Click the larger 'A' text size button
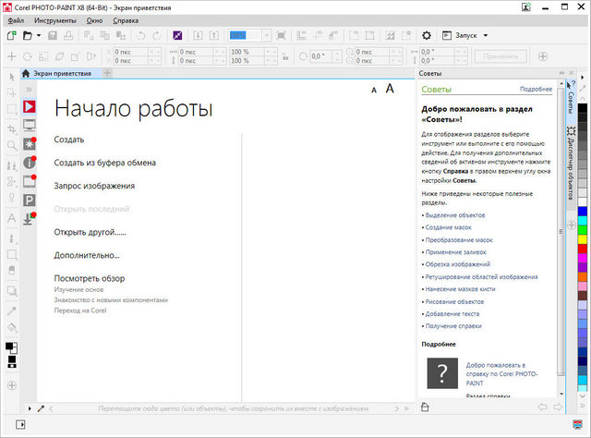Screen dimensions: 591x438 pyautogui.click(x=390, y=89)
